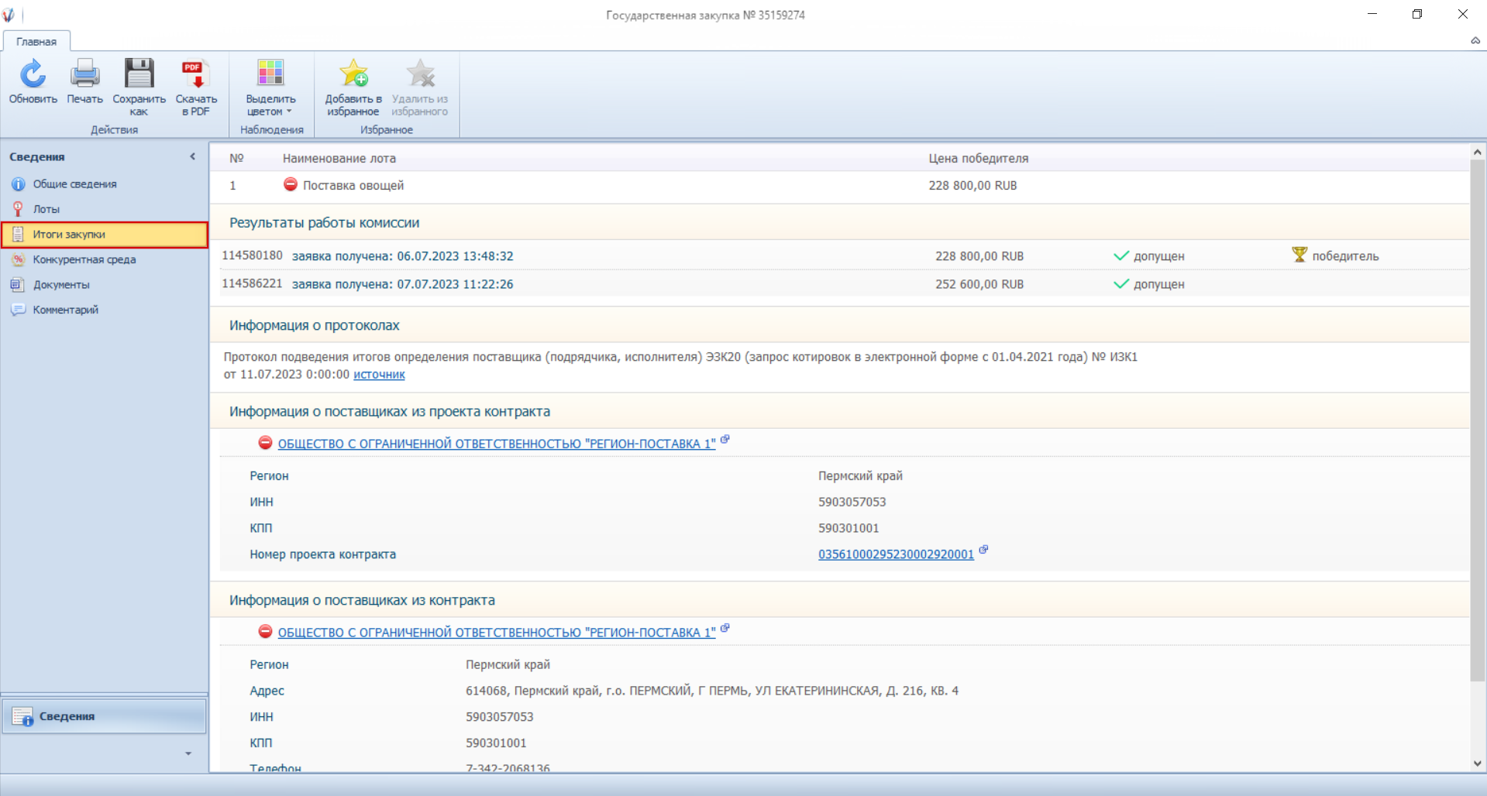This screenshot has height=796, width=1487.
Task: Click external-link icon by contract supplier name
Action: (725, 628)
